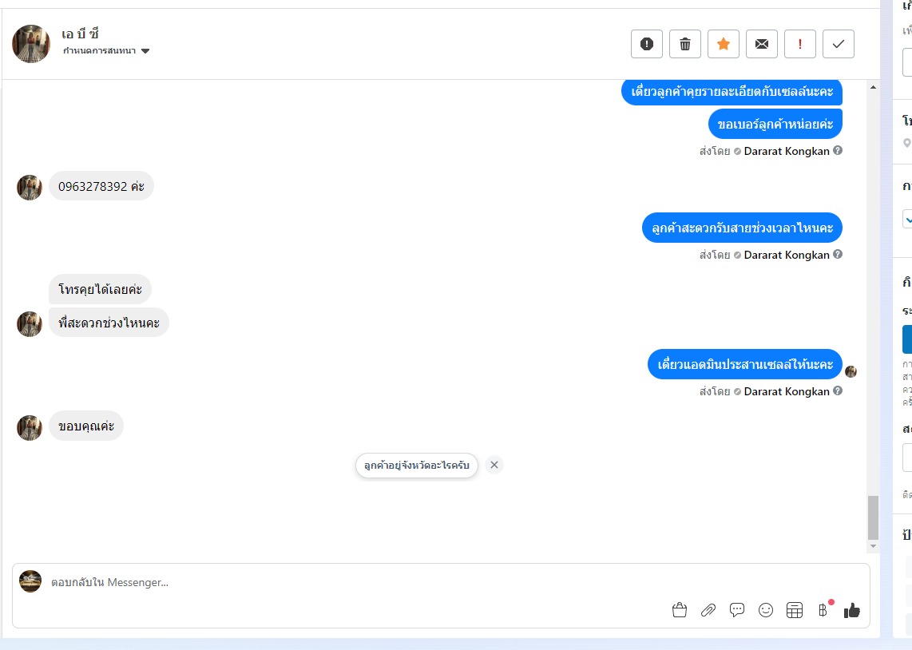Open the emoji picker smiley icon
The height and width of the screenshot is (650, 912).
pyautogui.click(x=765, y=610)
